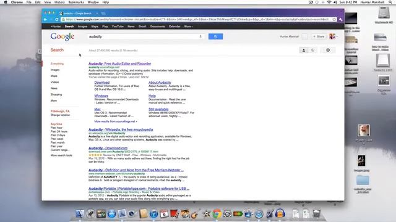Open Documents from the black Google bar
The height and width of the screenshot is (222, 396).
(x=157, y=27)
